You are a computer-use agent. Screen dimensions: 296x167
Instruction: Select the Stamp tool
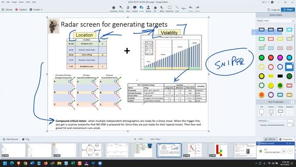pos(148,8)
